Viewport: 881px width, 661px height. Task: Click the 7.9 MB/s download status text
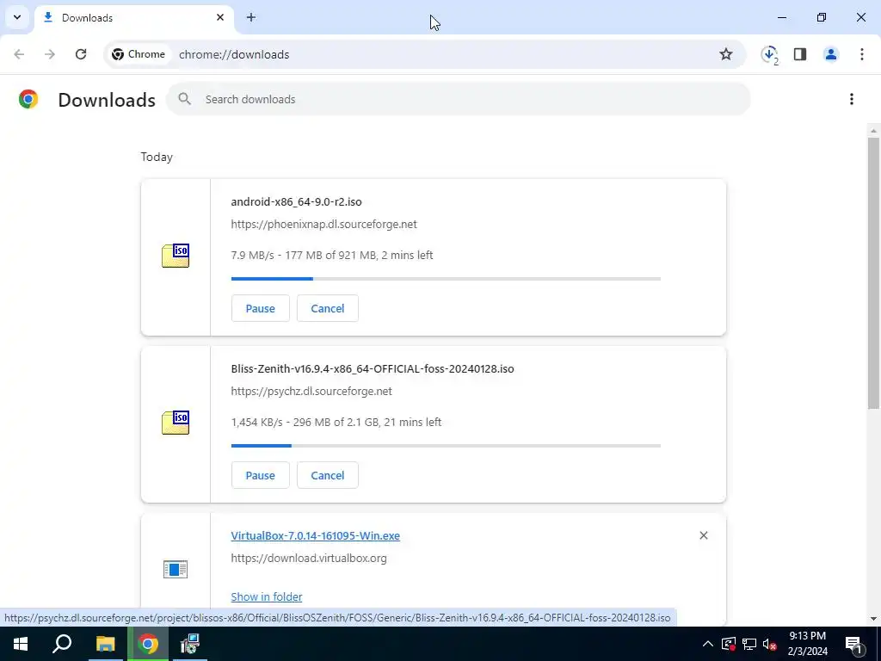coord(332,255)
